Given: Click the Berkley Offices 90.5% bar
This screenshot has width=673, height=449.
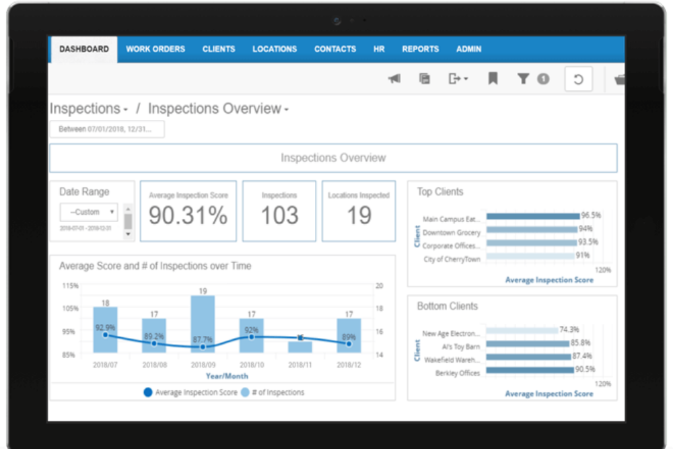Looking at the screenshot, I should pos(530,370).
